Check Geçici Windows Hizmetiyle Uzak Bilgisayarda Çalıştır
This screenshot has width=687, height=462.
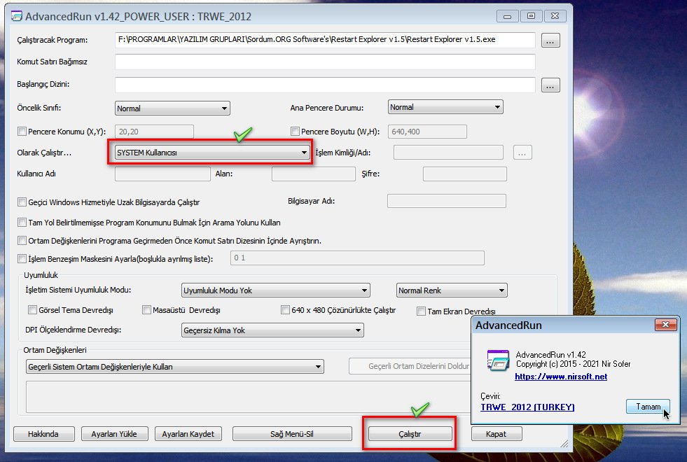(22, 202)
